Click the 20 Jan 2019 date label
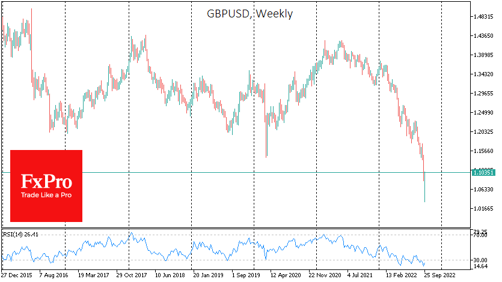Viewport: 502px width, 282px height. (209, 275)
